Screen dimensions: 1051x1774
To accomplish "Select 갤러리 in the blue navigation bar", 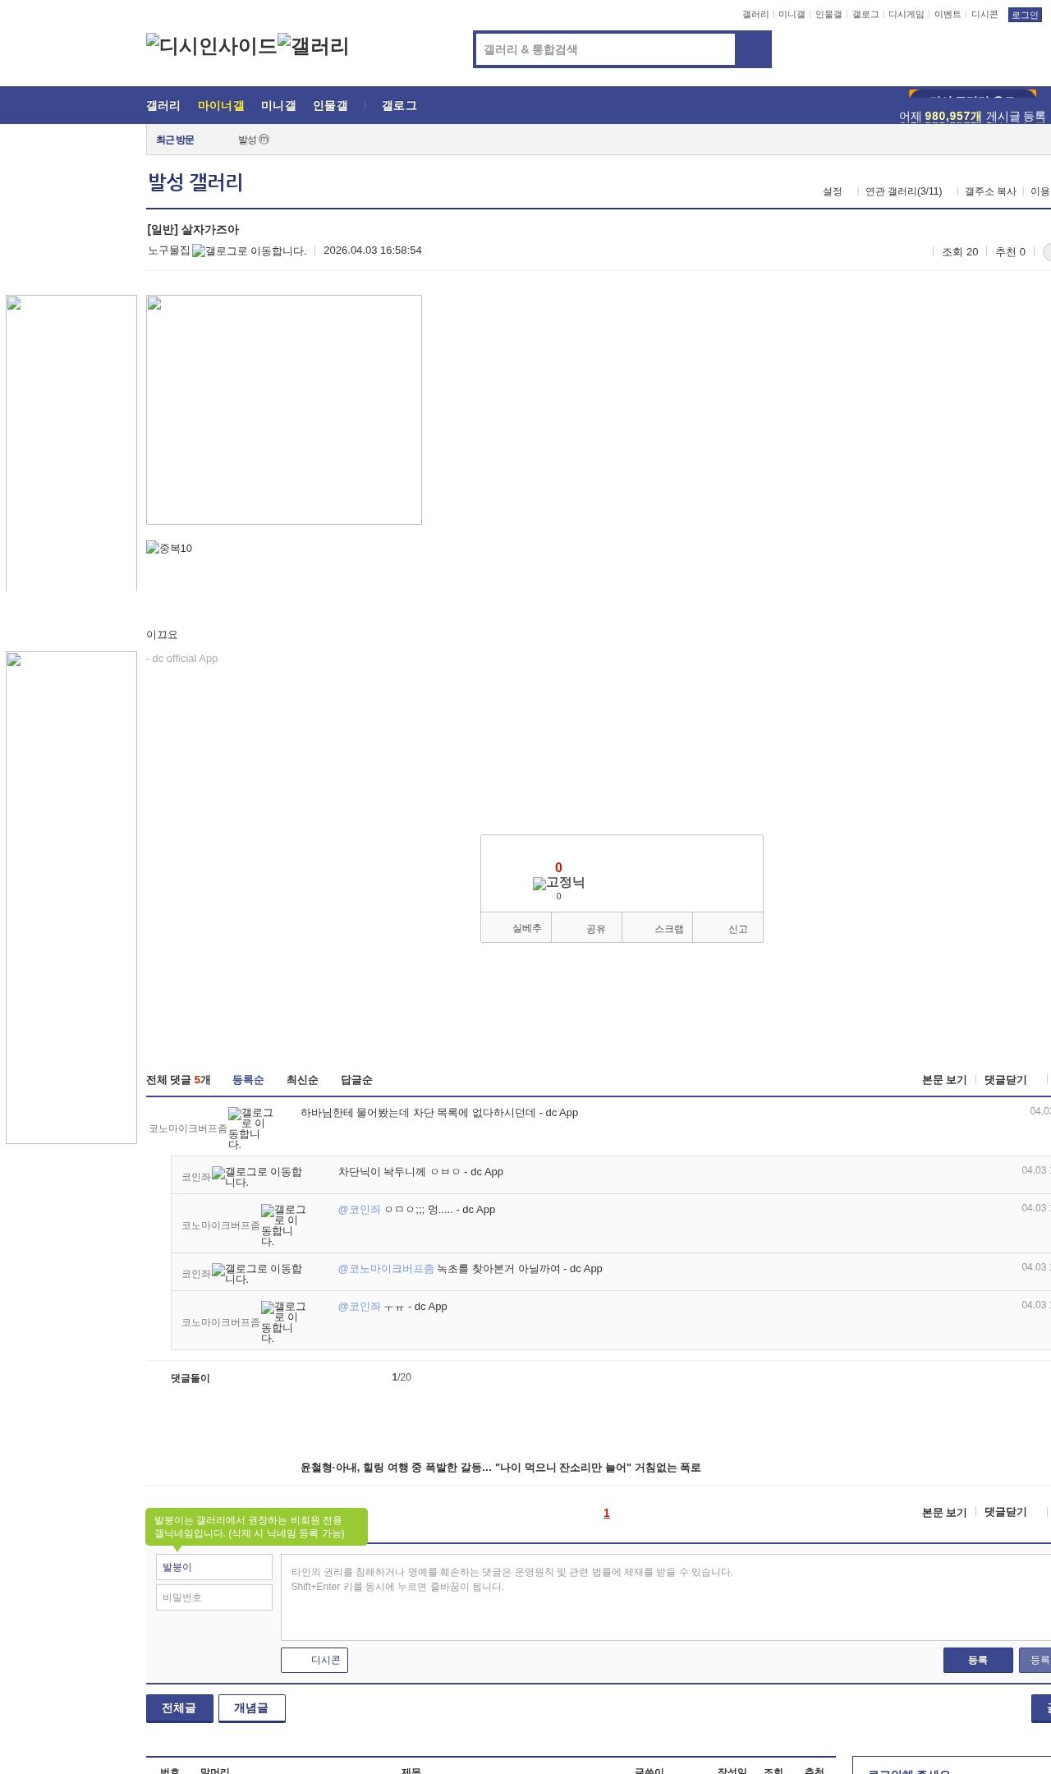I will (163, 105).
